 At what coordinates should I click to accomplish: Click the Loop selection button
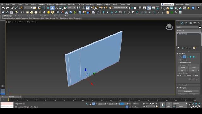[193, 70]
